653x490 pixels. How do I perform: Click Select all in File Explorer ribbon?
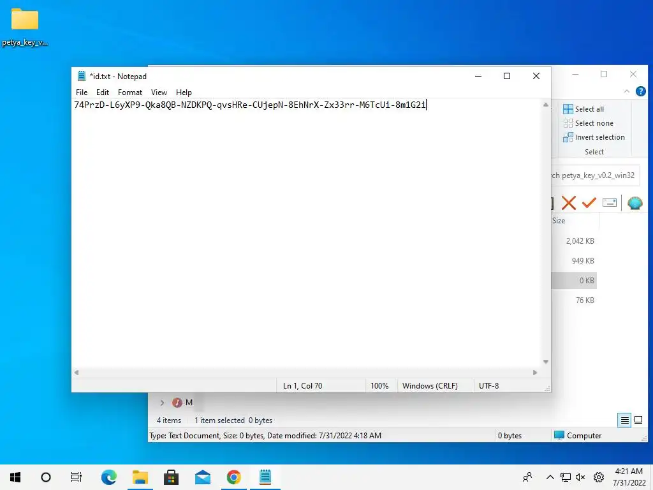point(583,109)
